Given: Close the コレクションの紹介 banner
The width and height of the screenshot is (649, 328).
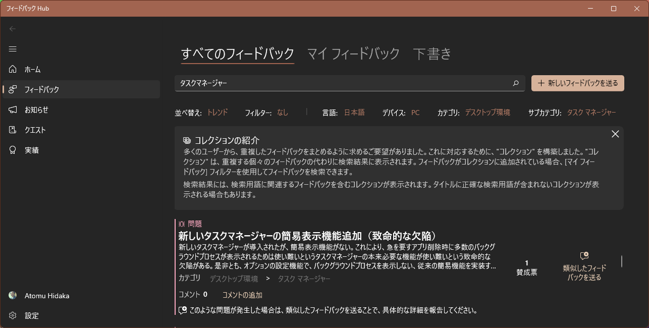Looking at the screenshot, I should pyautogui.click(x=615, y=134).
